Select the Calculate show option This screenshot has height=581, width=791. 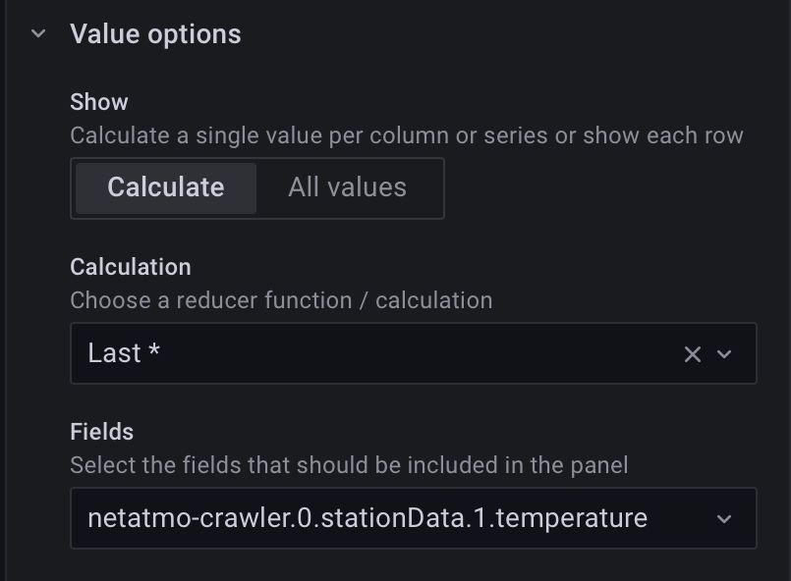165,187
